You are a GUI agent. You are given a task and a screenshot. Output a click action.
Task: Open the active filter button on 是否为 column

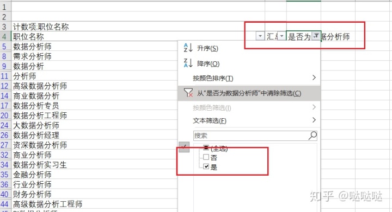(316, 36)
